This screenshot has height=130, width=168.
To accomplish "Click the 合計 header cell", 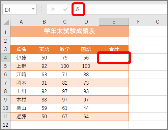I will point(114,49).
